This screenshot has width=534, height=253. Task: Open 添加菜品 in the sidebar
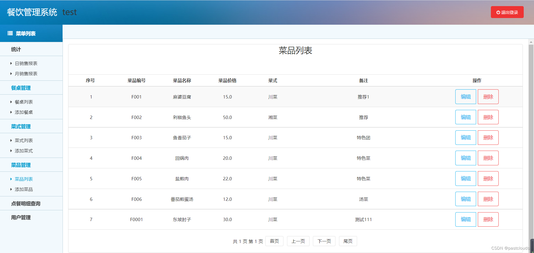24,189
